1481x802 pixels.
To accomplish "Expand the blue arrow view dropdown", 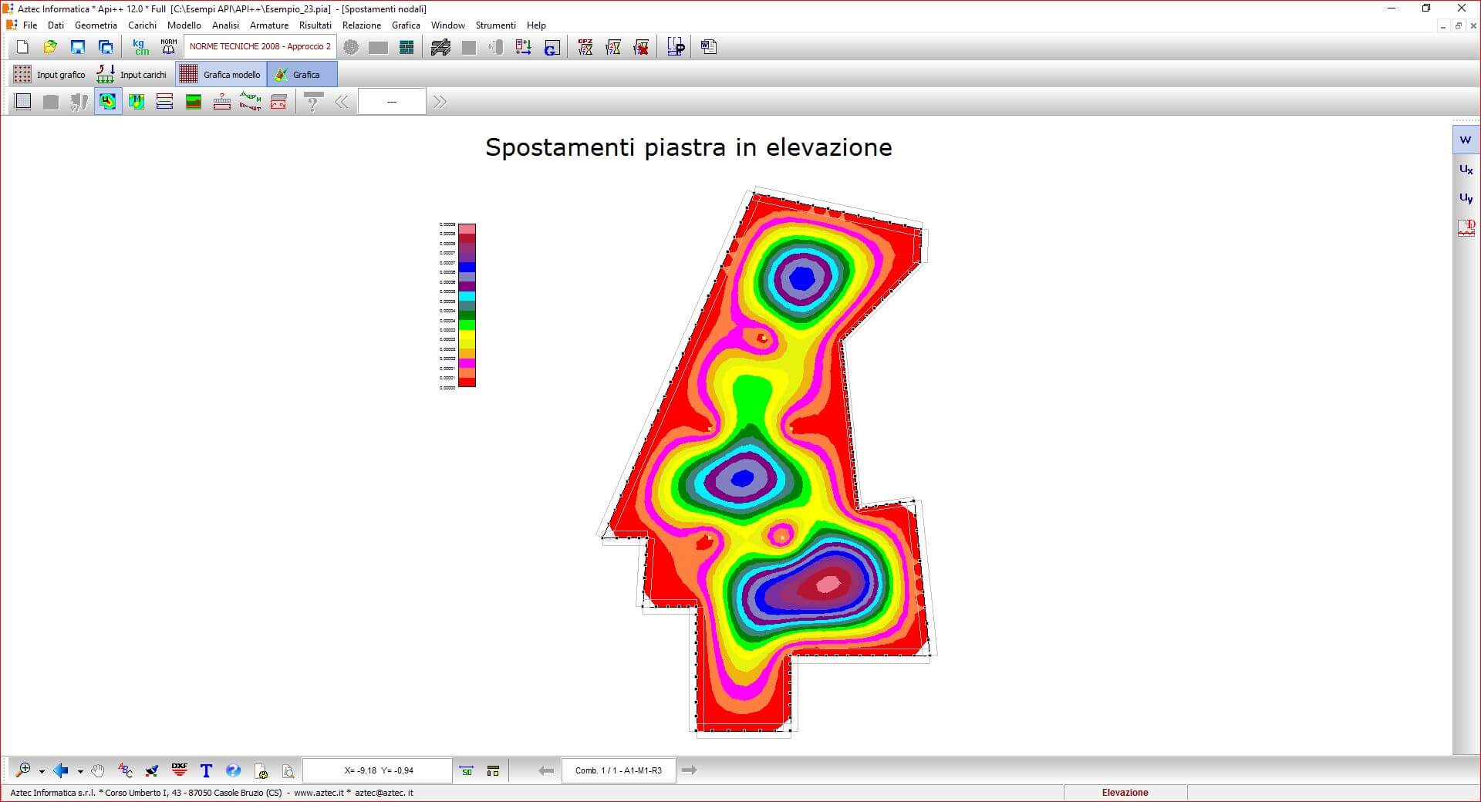I will 80,771.
